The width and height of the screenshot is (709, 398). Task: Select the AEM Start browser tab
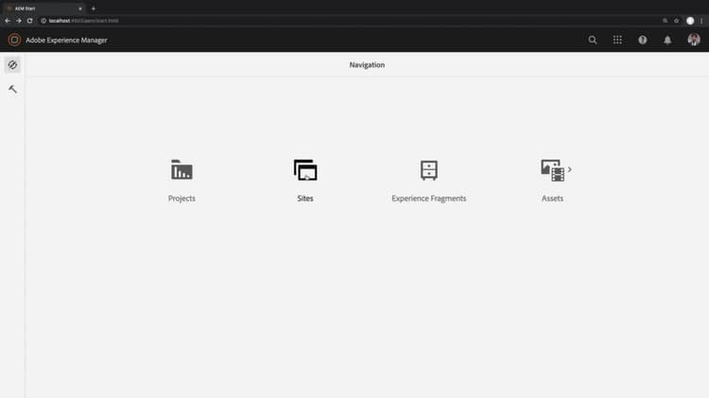[43, 9]
